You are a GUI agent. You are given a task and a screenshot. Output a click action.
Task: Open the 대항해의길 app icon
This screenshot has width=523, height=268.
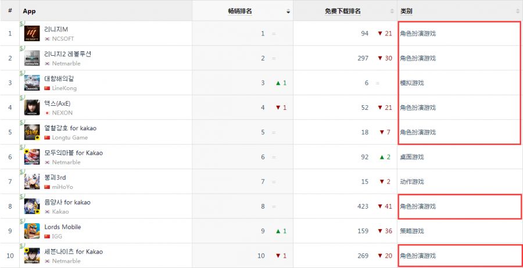32,83
